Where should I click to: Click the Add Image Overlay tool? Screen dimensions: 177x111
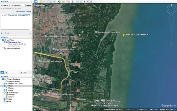coord(51,1)
